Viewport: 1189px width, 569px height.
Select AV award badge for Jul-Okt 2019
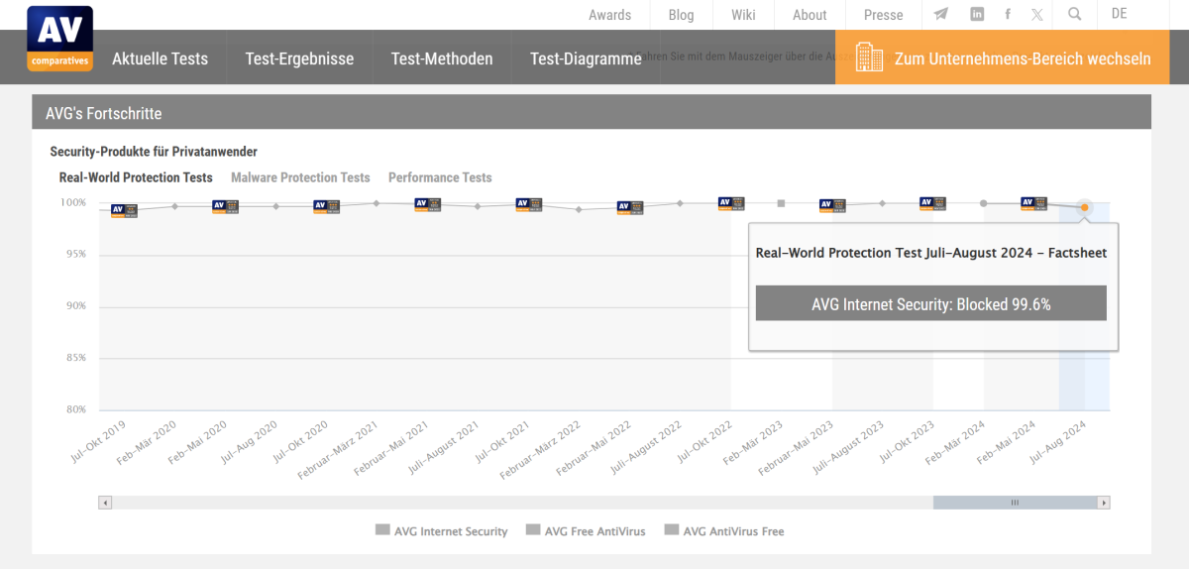pyautogui.click(x=124, y=210)
